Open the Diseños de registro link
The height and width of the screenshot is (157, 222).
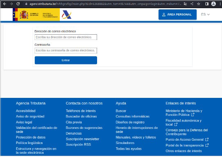pos(130,122)
